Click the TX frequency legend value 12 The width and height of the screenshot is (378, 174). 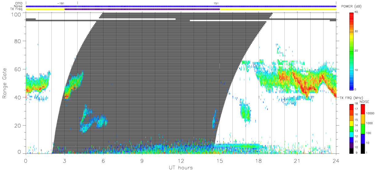click(357, 136)
